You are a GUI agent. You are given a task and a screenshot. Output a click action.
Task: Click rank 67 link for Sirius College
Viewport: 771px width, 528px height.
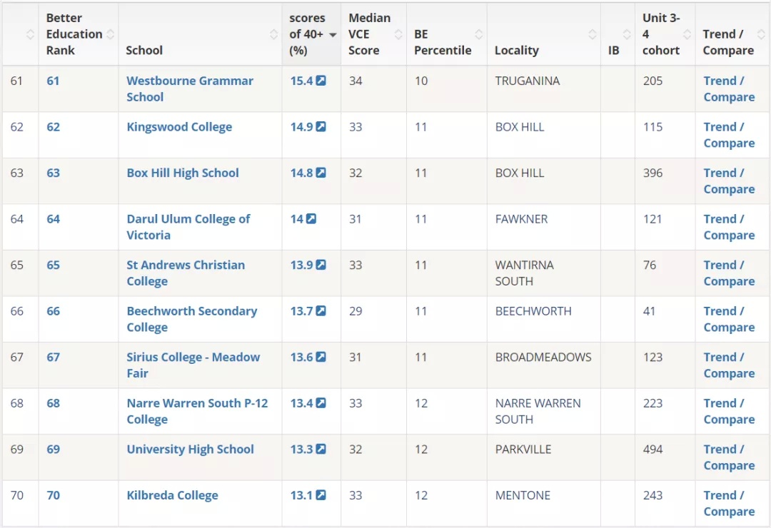pyautogui.click(x=53, y=357)
